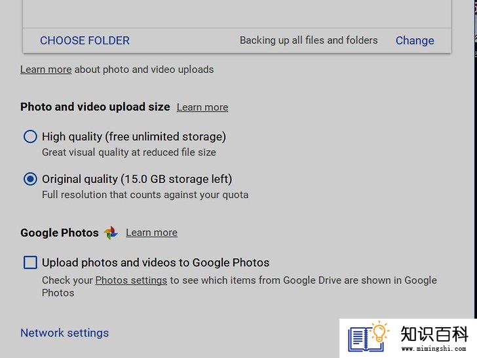Open Learn more beside Photo and video upload size
Viewport: 477px width, 358px height.
202,107
